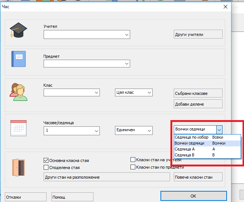Image resolution: width=244 pixels, height=202 pixels.
Task: Select the Седмица по избор option
Action: click(189, 137)
